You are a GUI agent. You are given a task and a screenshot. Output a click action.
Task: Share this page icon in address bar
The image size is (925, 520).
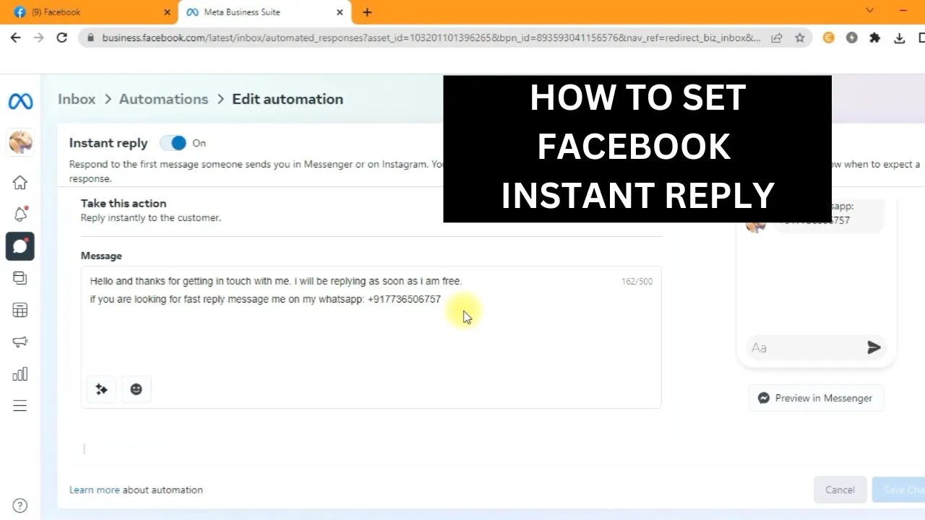point(777,38)
